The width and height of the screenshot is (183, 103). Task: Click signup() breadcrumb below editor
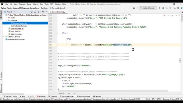pos(61,93)
